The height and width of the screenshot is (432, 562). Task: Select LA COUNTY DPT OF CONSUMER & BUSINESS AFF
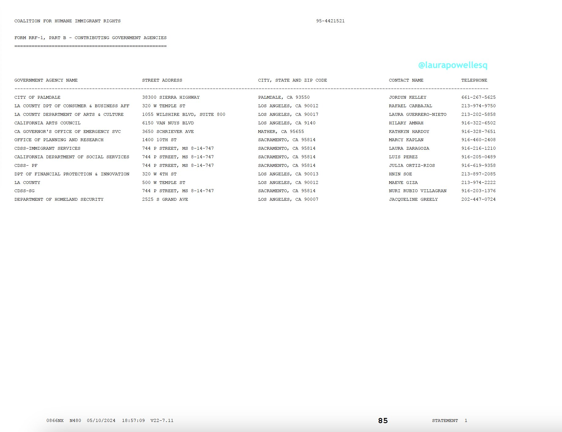(x=72, y=106)
